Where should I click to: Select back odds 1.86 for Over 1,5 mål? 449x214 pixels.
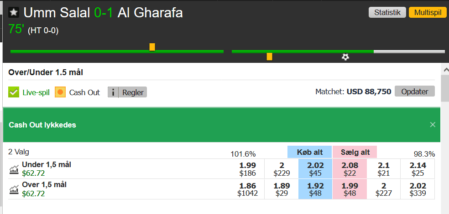click(248, 189)
